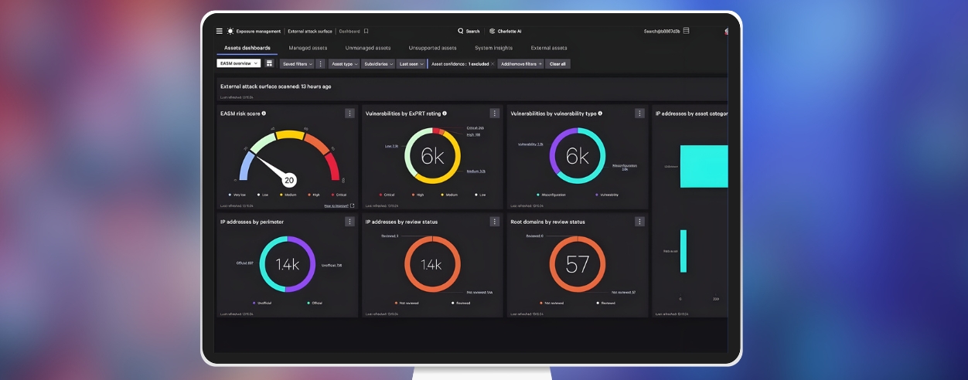Click info icon next to Vulnerabilities by ExPRT rating
This screenshot has height=380, width=968.
coord(445,114)
